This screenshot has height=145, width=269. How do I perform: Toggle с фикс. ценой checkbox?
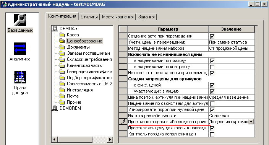(x=212, y=85)
